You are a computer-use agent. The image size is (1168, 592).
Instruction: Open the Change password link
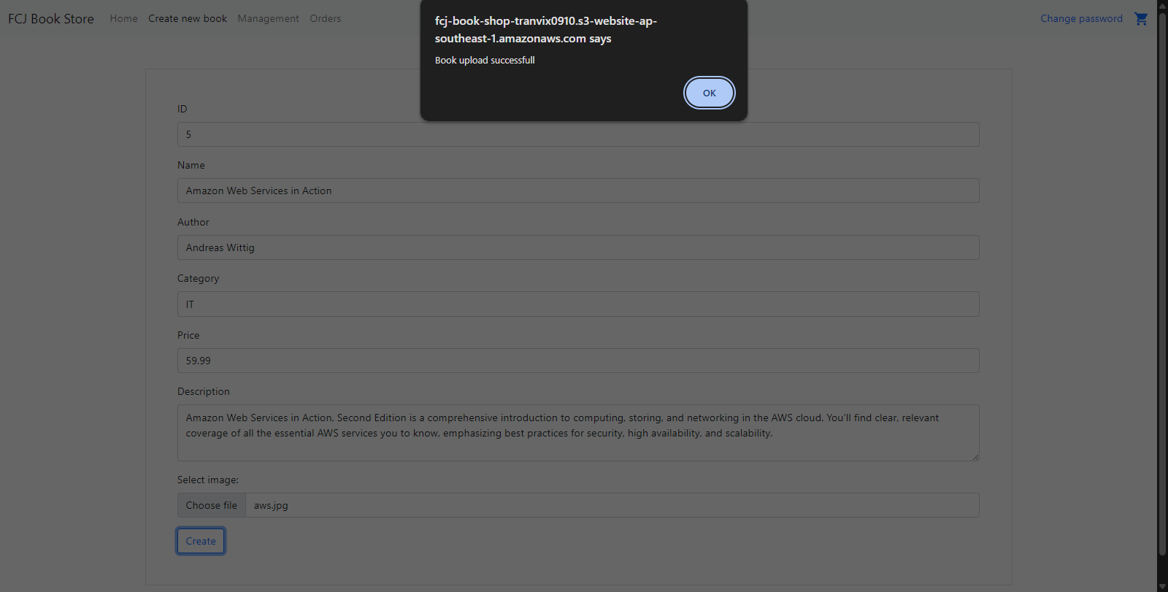1081,19
